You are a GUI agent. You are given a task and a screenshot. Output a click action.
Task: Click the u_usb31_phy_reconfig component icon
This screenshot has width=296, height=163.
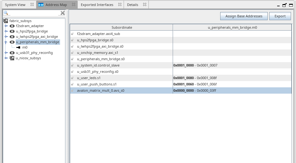click(x=12, y=53)
